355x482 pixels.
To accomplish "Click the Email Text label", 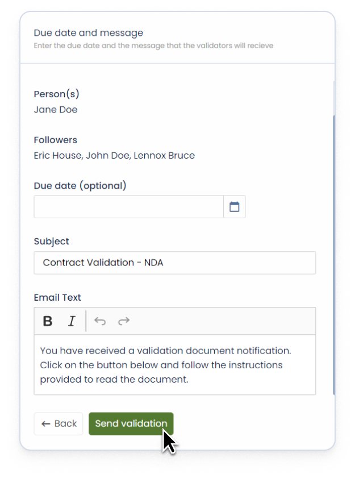I will (57, 297).
